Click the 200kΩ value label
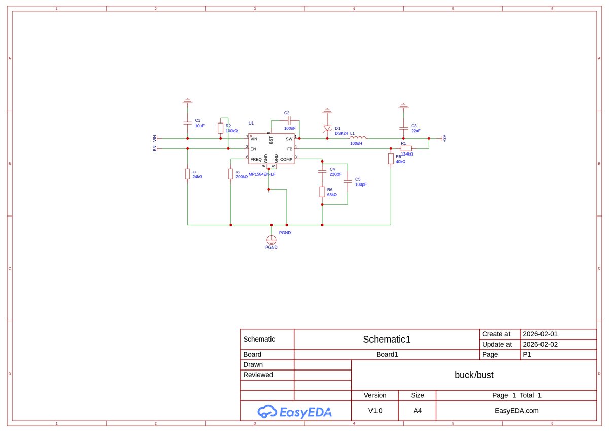 pyautogui.click(x=242, y=177)
